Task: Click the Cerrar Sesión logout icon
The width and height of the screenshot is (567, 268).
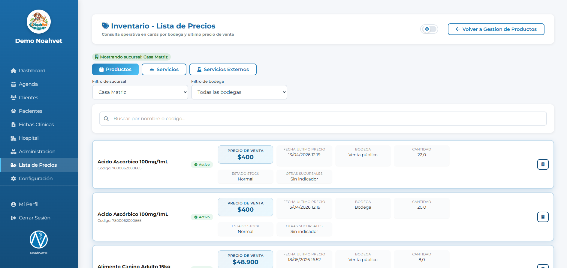Action: (x=14, y=218)
